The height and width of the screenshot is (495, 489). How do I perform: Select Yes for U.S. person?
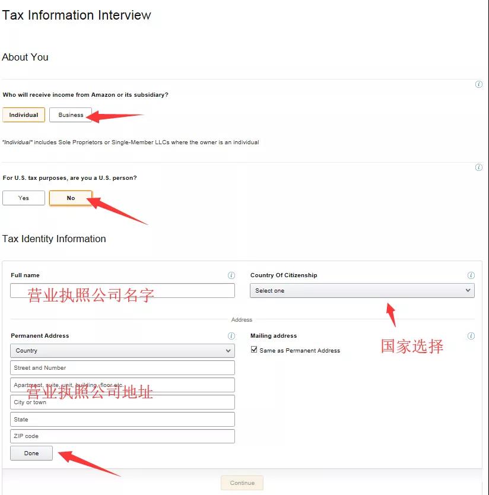point(24,198)
